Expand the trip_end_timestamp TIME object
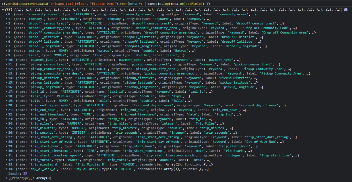 [6, 114]
